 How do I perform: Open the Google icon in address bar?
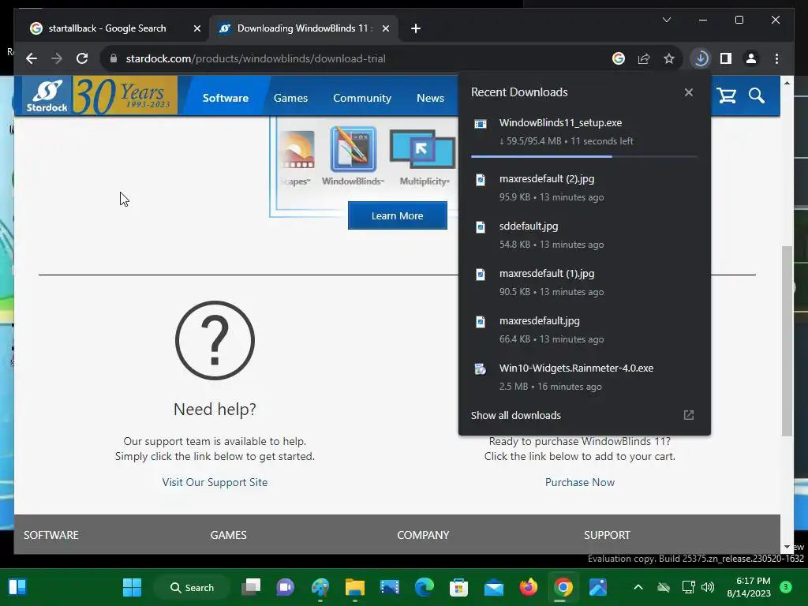(x=619, y=58)
